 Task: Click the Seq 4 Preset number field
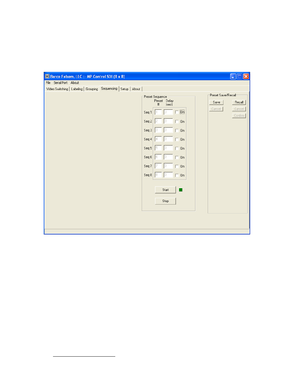[158, 139]
